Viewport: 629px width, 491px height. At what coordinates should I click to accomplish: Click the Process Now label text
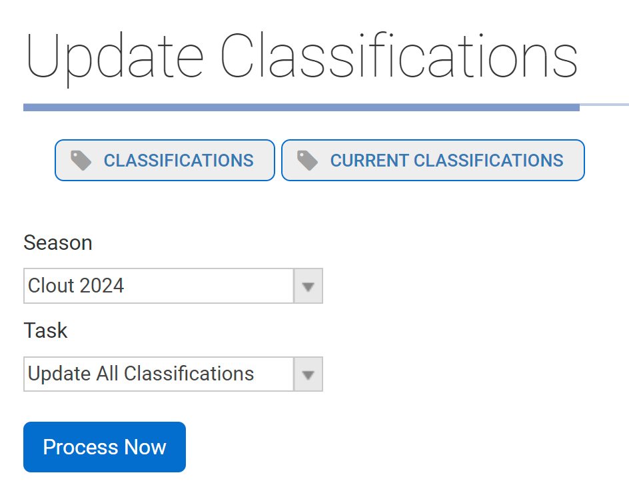tap(105, 447)
